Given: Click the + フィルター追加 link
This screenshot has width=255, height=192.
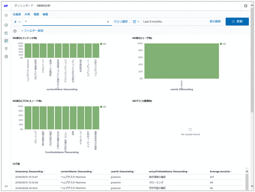Looking at the screenshot, I should coord(32,31).
